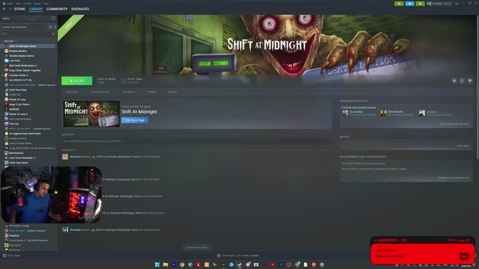
Task: Open the Support link
Action: click(173, 92)
